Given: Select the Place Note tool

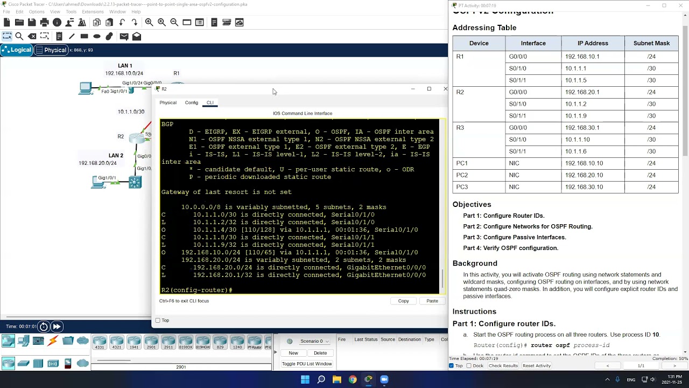Looking at the screenshot, I should 59,36.
